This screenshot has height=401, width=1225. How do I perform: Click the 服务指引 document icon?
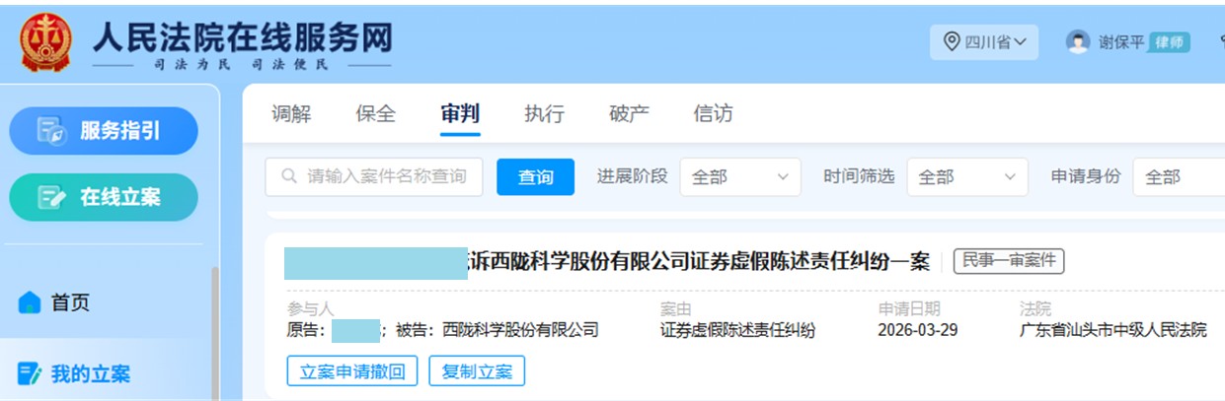coord(50,130)
